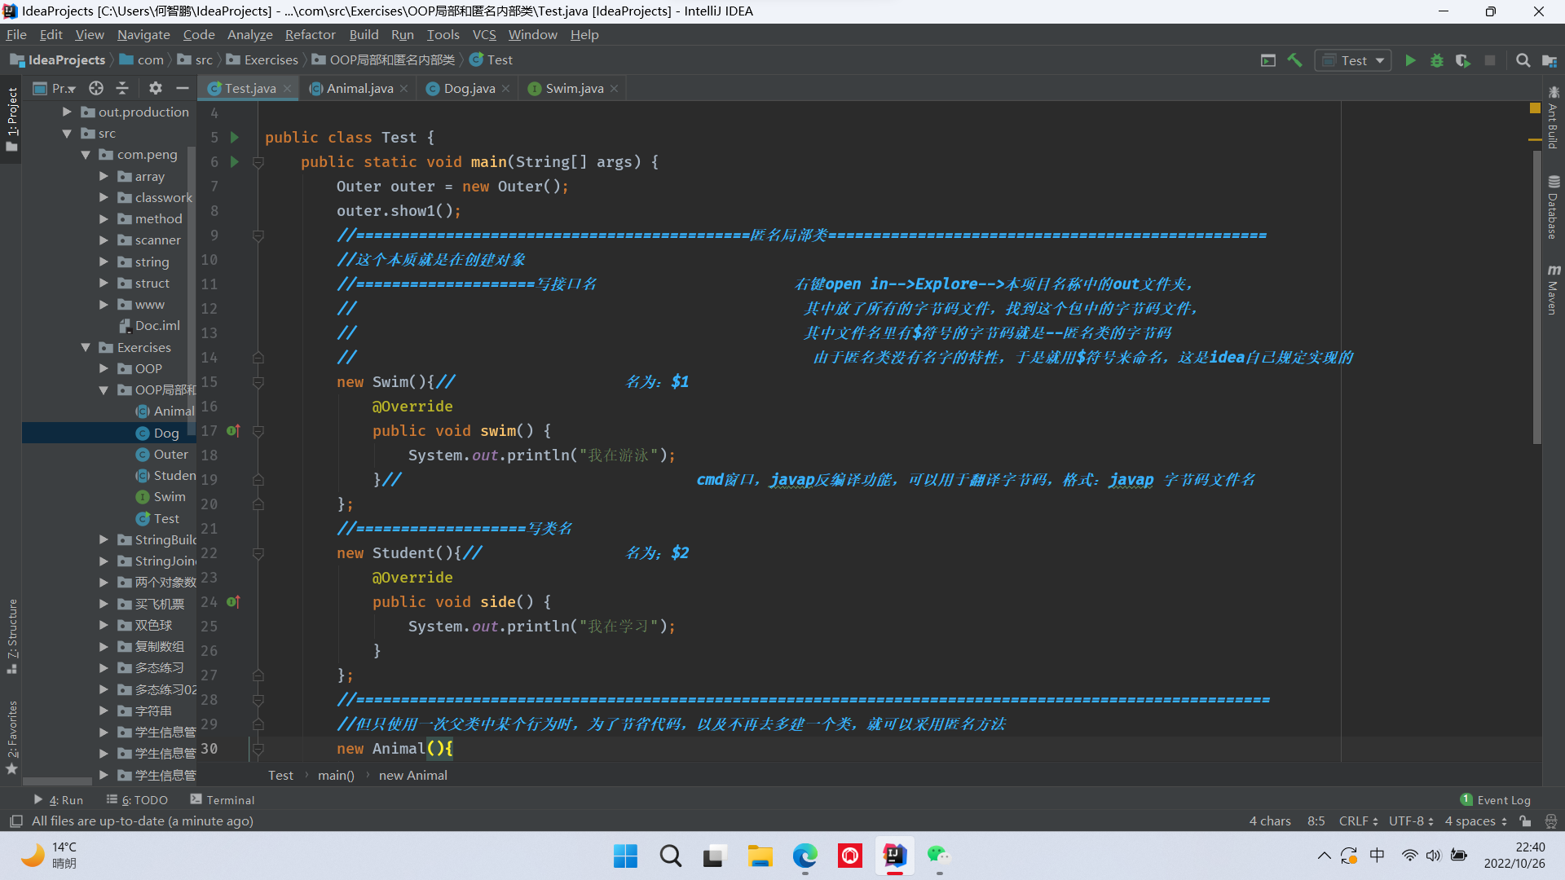Screen dimensions: 1565x880
Task: Open project panel settings gear icon
Action: (156, 88)
